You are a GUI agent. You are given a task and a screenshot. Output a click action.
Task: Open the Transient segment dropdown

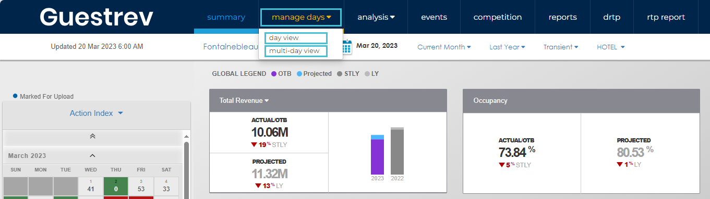coord(561,47)
